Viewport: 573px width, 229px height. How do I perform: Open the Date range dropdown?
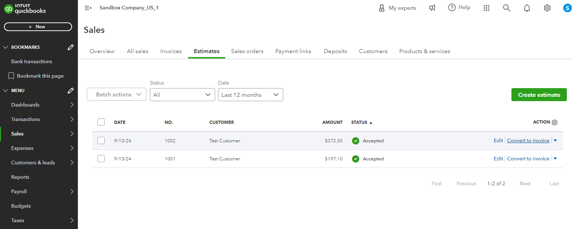(250, 95)
